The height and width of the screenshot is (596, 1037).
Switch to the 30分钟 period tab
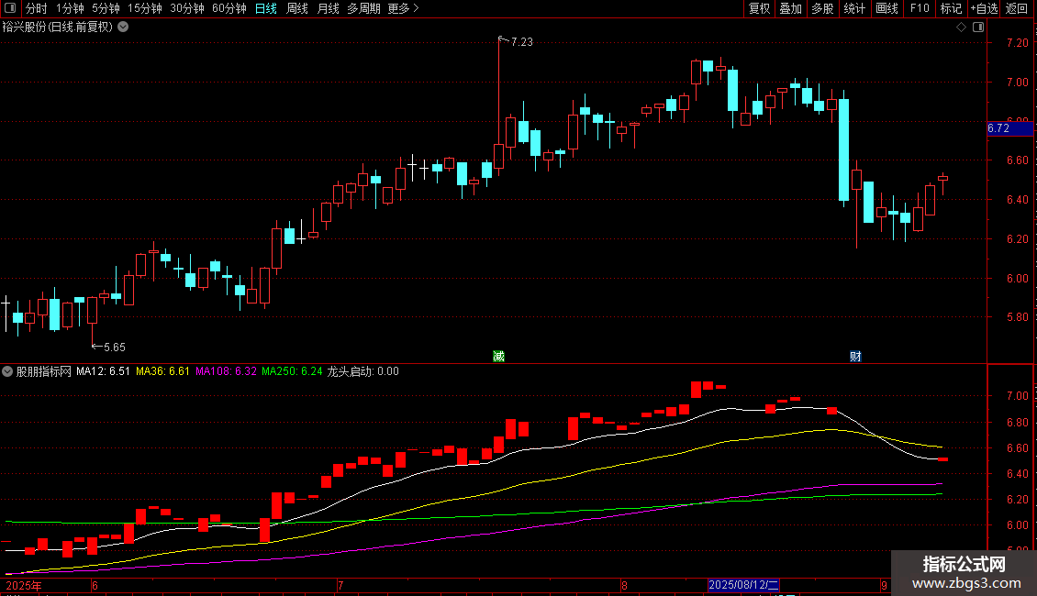point(186,8)
